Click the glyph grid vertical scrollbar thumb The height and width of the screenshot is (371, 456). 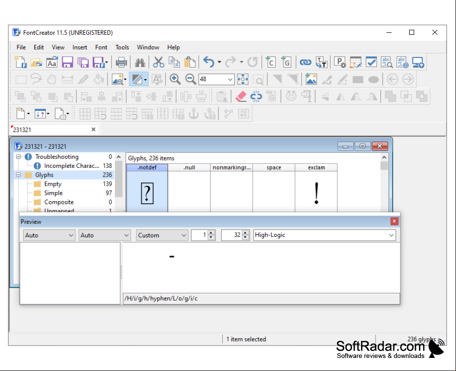(384, 166)
